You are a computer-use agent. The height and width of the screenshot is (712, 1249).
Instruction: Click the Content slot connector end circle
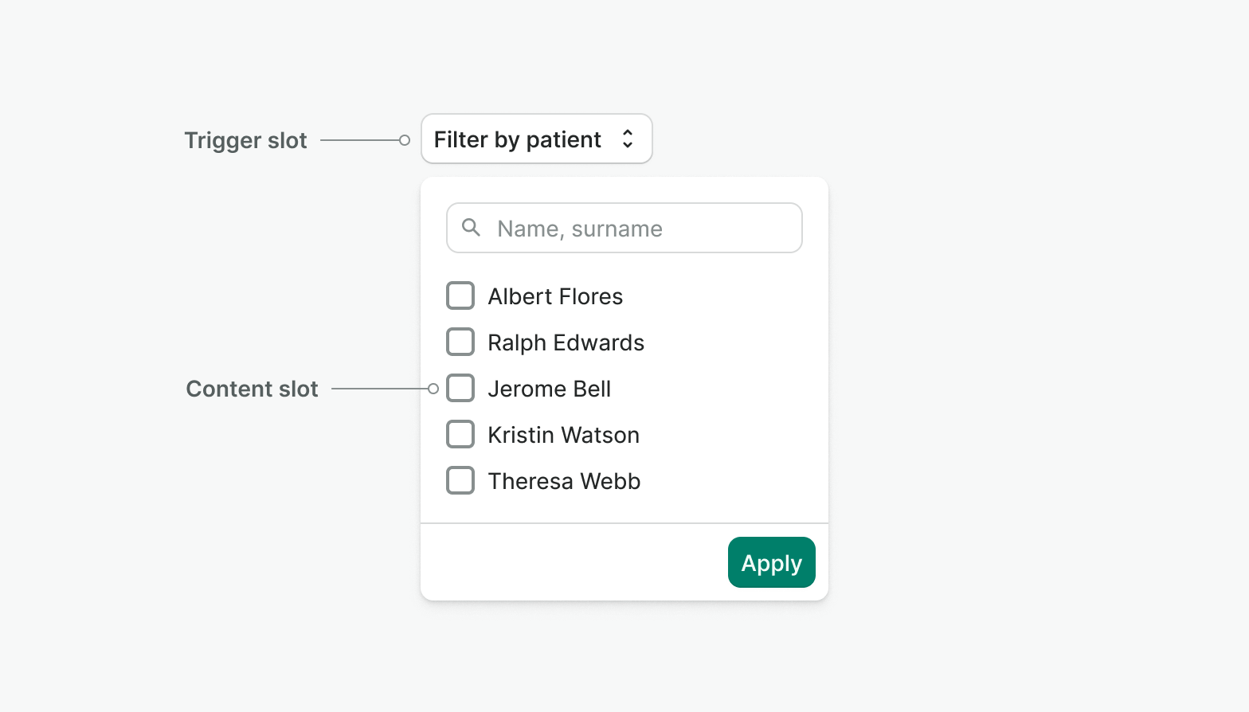point(433,389)
